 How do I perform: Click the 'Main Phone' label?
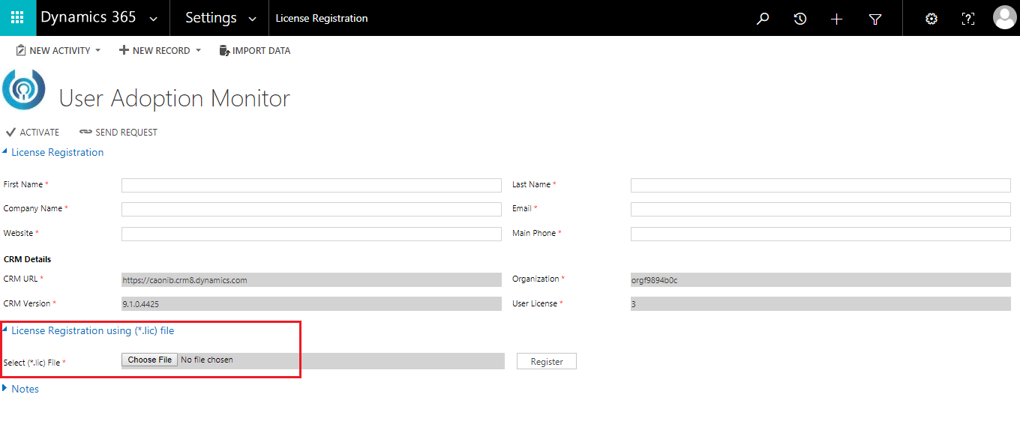534,233
